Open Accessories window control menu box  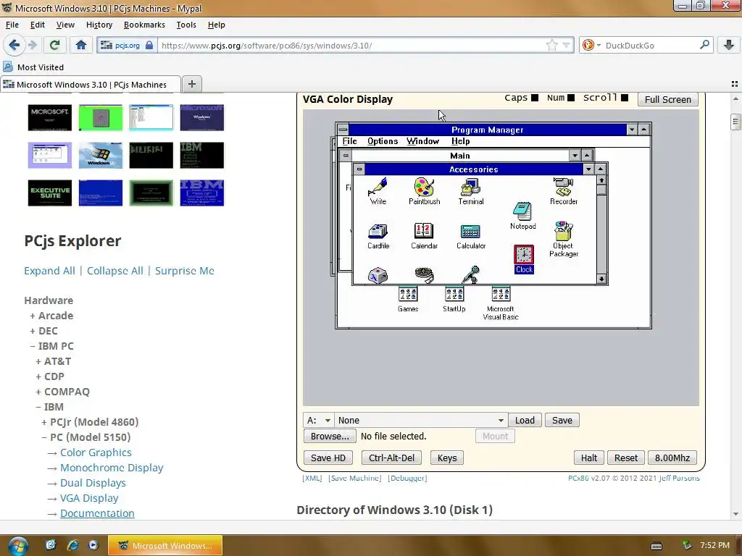tap(359, 169)
